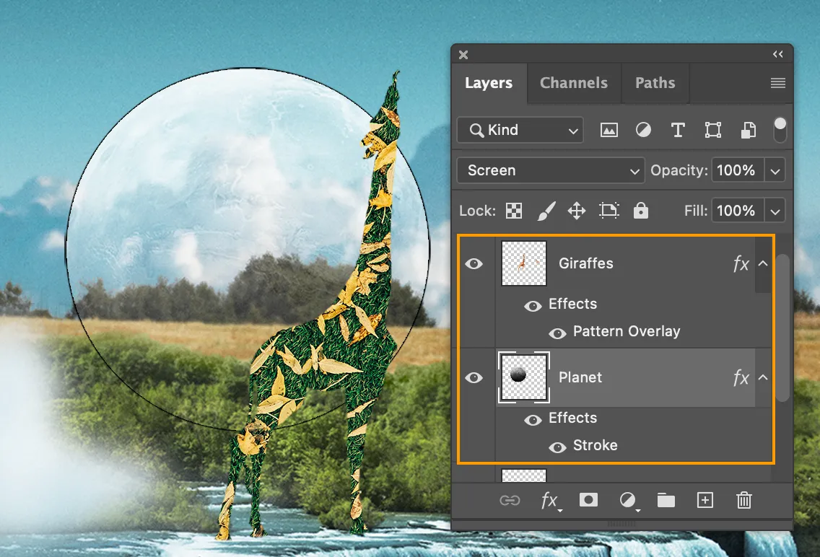Viewport: 820px width, 557px height.
Task: Open the Opacity value dropdown arrow
Action: tap(775, 171)
